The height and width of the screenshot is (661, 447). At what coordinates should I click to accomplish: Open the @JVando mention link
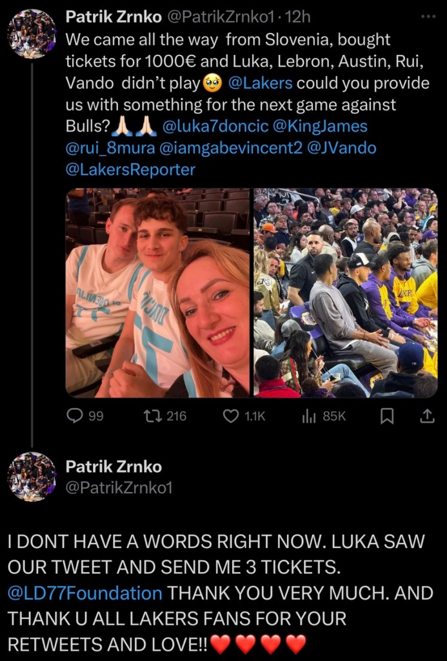[344, 148]
